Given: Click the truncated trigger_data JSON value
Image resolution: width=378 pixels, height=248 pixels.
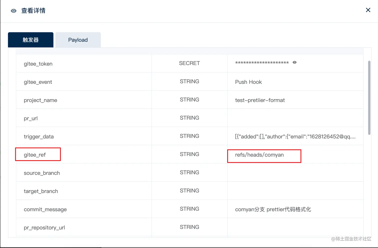Looking at the screenshot, I should [x=295, y=137].
